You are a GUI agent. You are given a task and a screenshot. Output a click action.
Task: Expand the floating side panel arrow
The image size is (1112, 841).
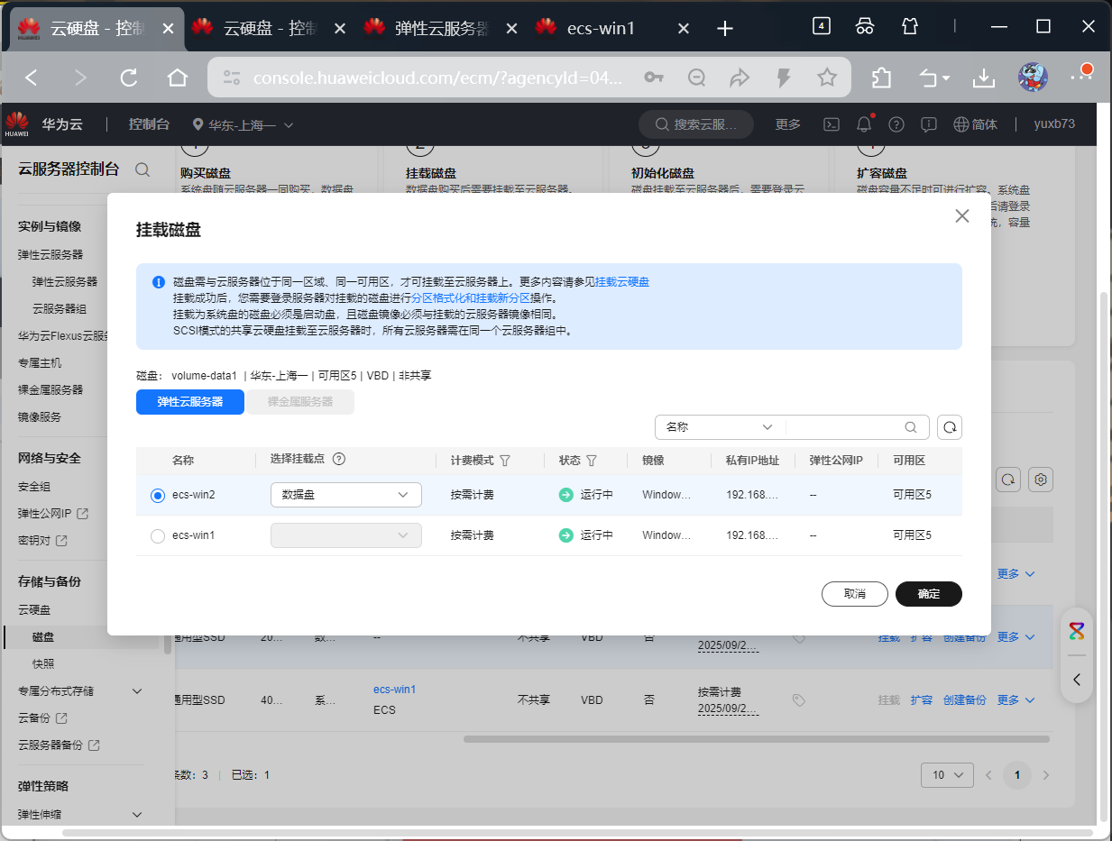tap(1077, 680)
